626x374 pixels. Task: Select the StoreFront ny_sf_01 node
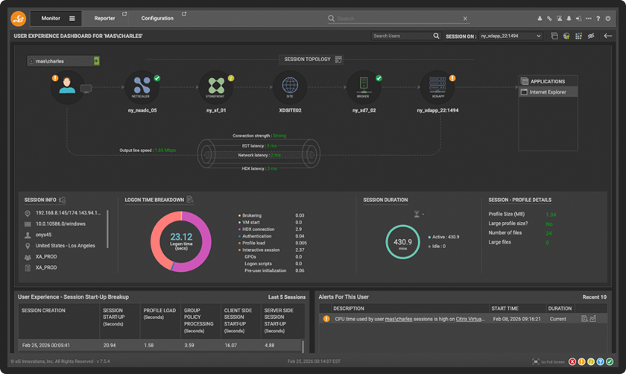216,86
